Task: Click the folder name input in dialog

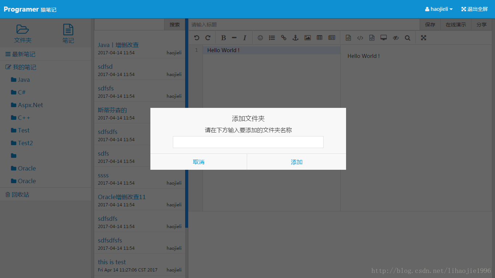Action: 248,142
